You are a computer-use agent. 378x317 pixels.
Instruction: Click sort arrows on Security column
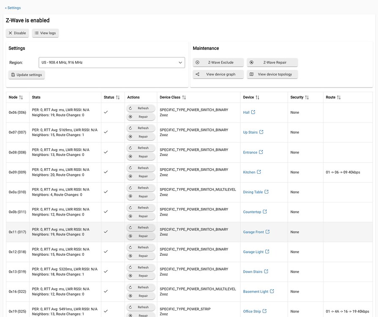pos(307,97)
